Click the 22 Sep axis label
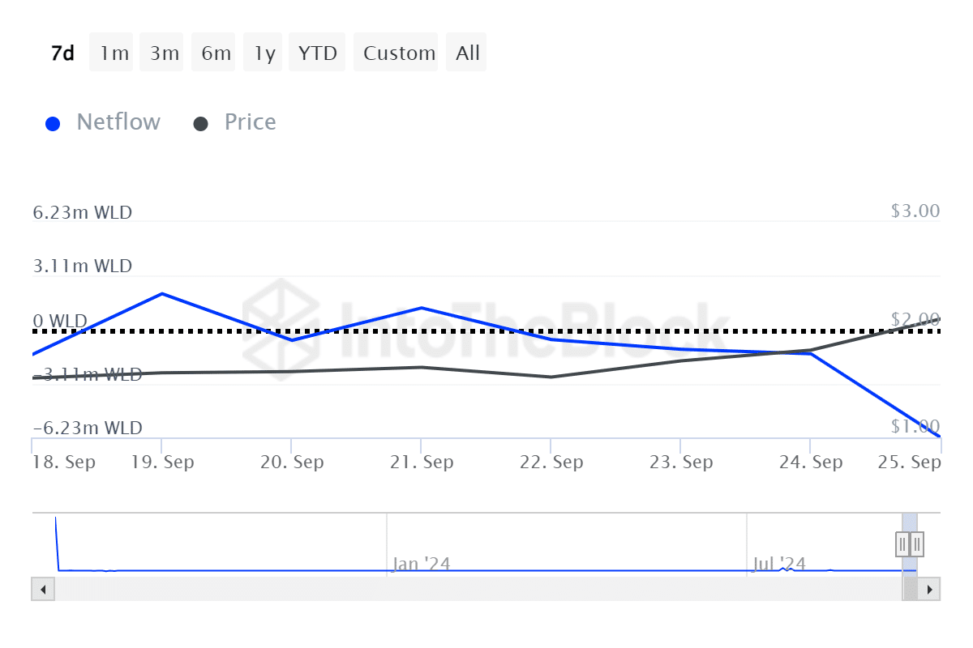 tap(552, 462)
